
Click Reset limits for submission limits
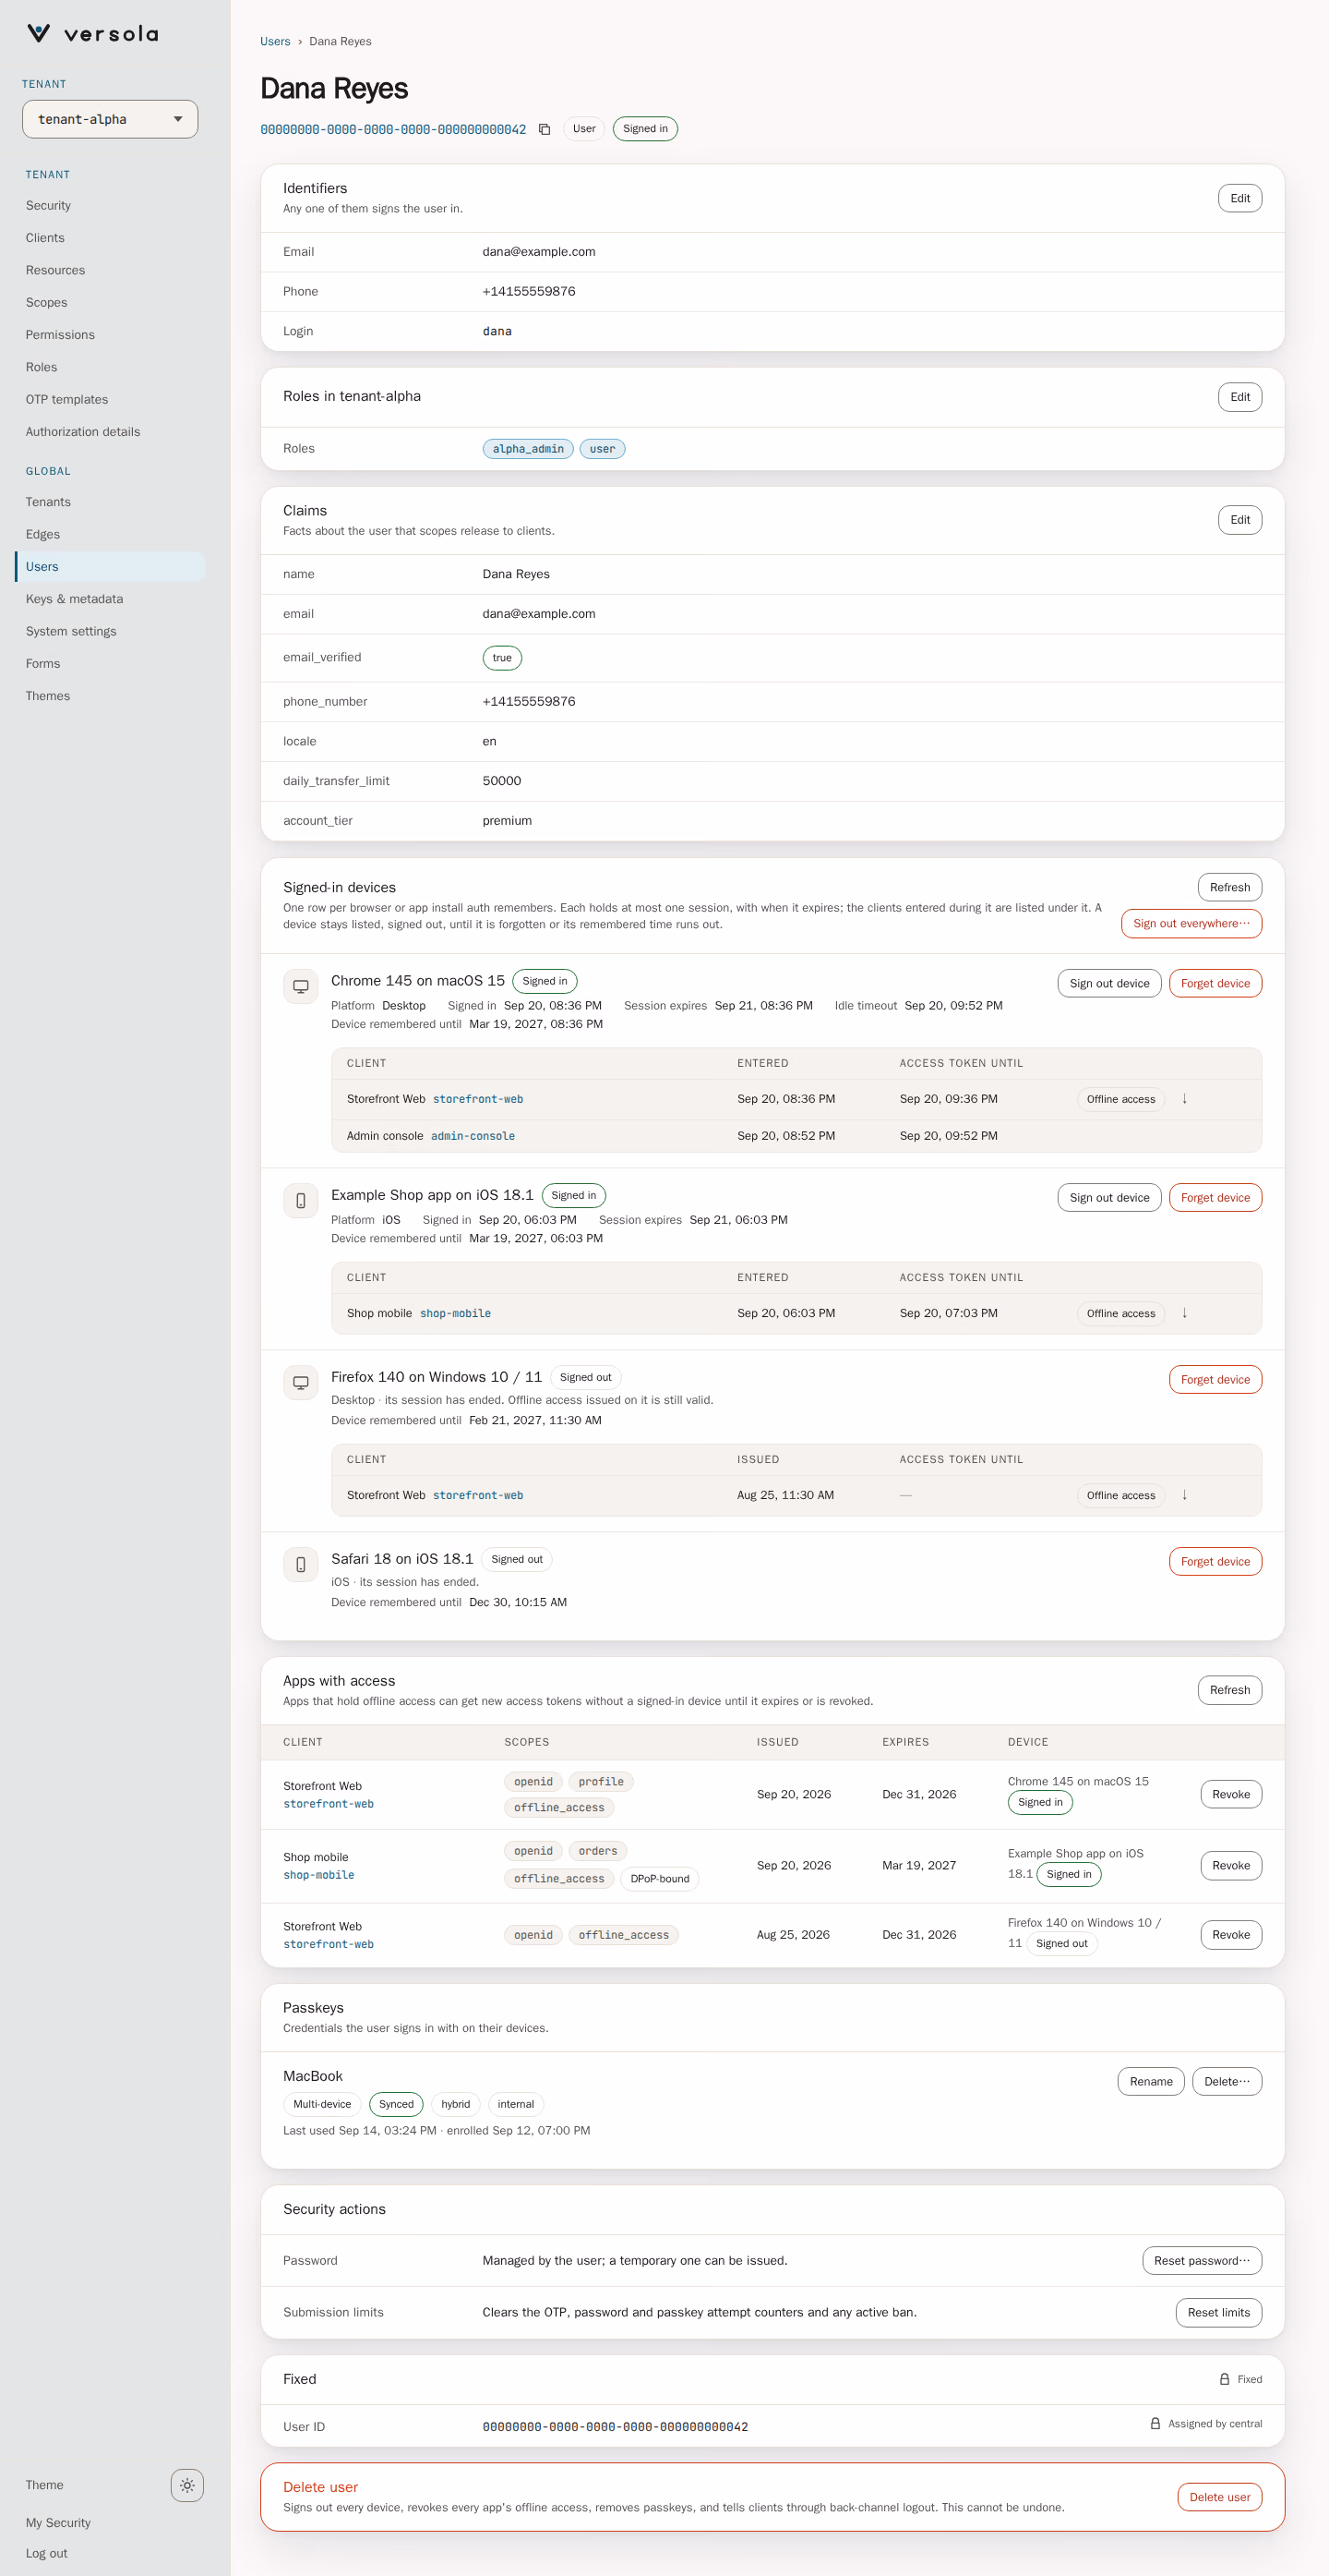(x=1218, y=2312)
